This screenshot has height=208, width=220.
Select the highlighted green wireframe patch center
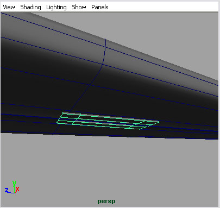pyautogui.click(x=108, y=121)
